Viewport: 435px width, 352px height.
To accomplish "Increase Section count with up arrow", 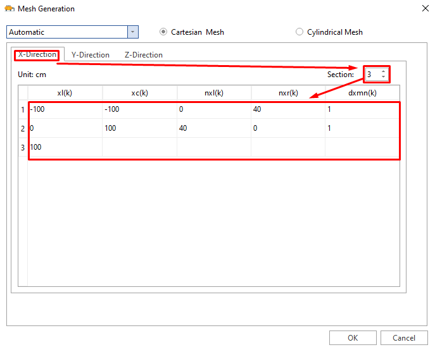I will pos(383,71).
